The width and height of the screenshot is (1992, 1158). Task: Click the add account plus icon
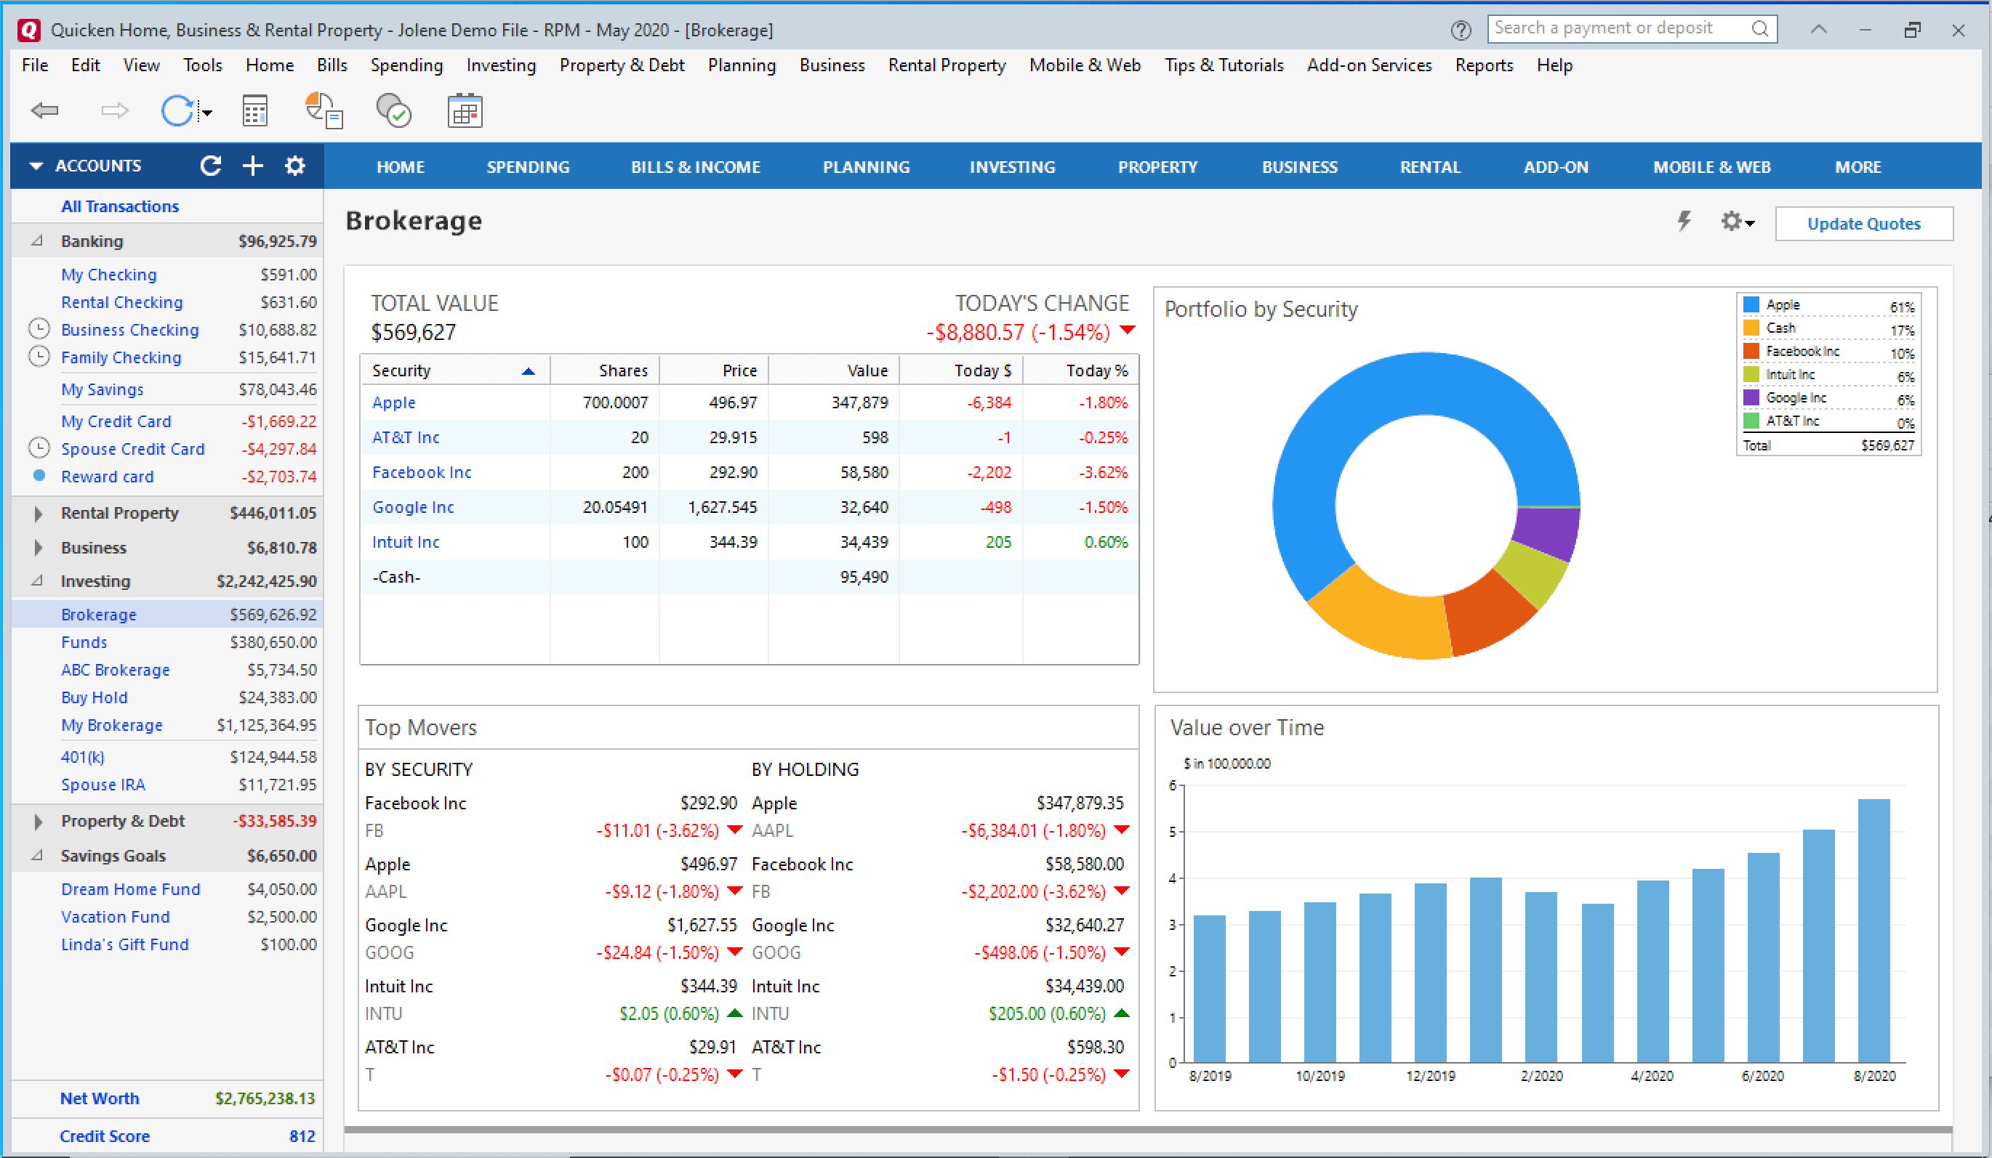coord(253,166)
